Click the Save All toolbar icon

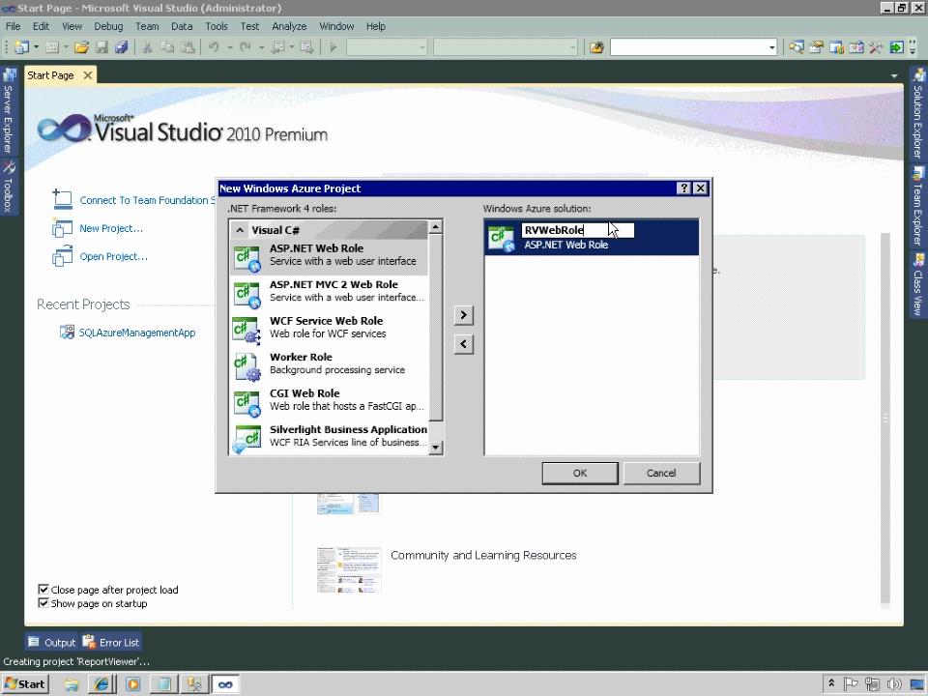122,46
